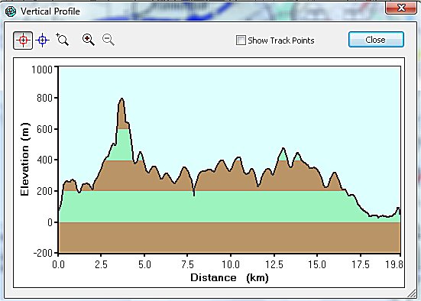Click the resize grip at window corner
The height and width of the screenshot is (301, 421).
coord(412,293)
